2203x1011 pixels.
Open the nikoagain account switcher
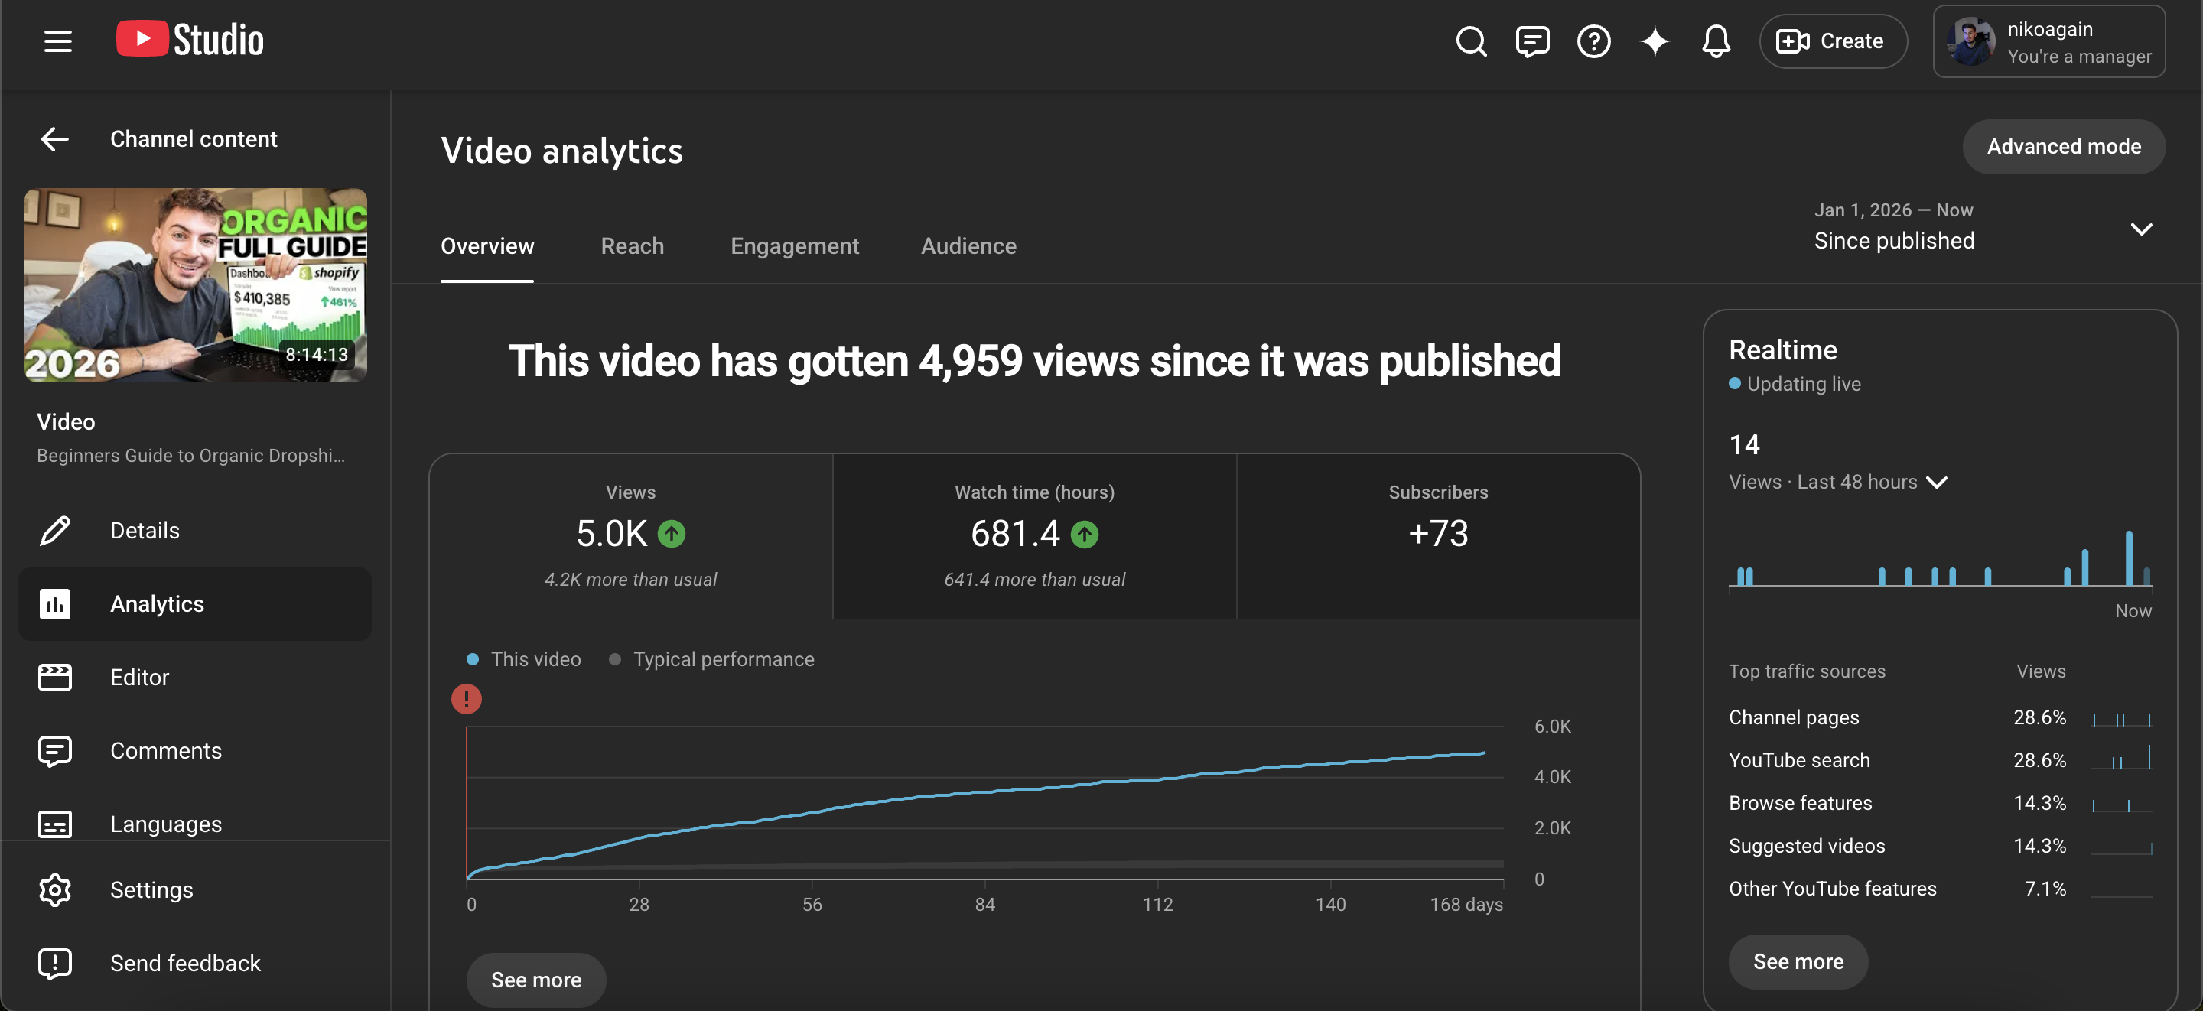[2049, 41]
